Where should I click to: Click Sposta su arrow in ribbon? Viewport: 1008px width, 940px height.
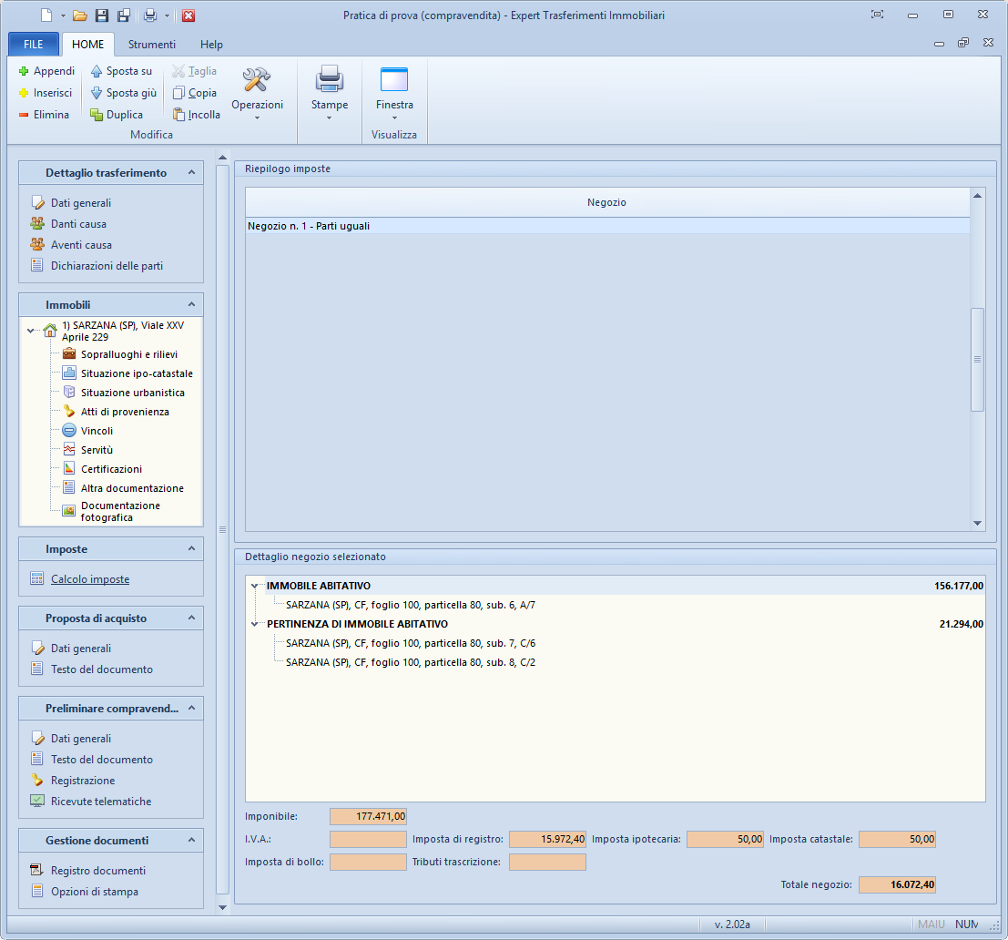click(97, 71)
